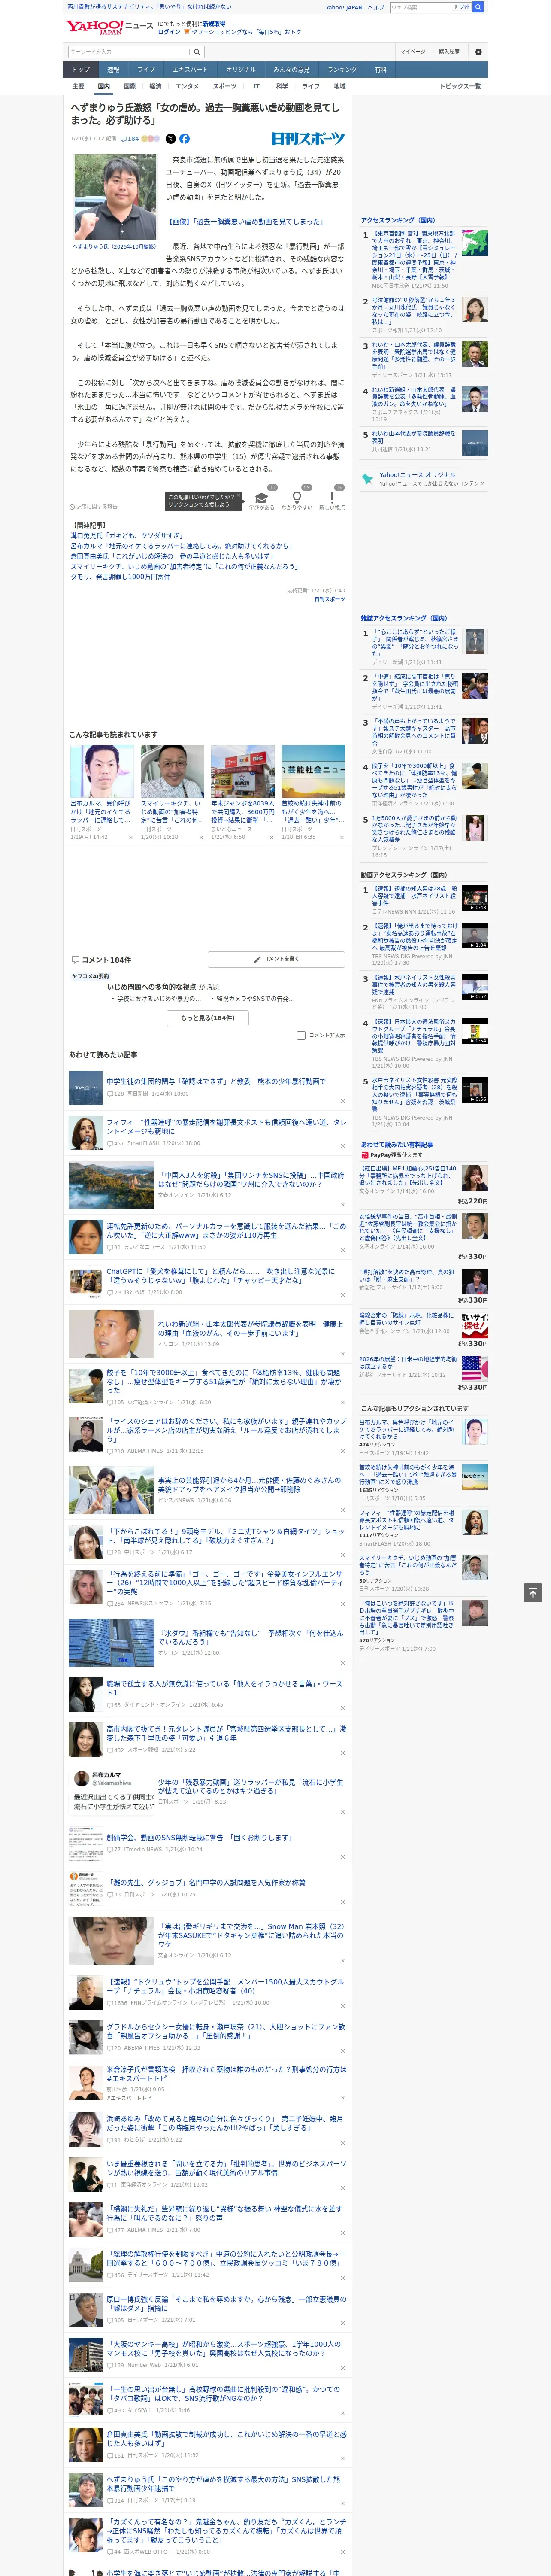Click the Yahoo! JAPAN header link
551x2576 pixels.
(x=344, y=7)
